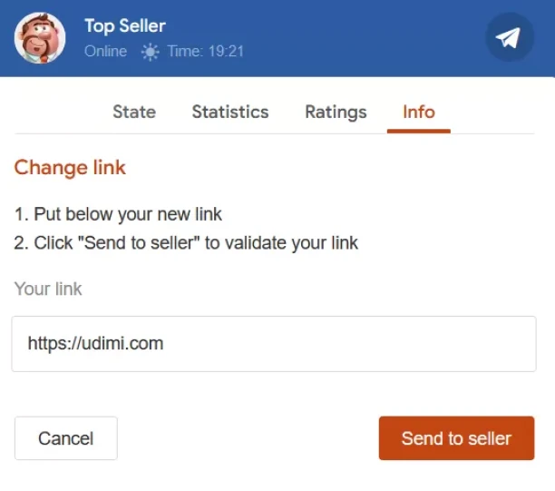The image size is (555, 491).
Task: Open the Statistics tab
Action: click(230, 112)
